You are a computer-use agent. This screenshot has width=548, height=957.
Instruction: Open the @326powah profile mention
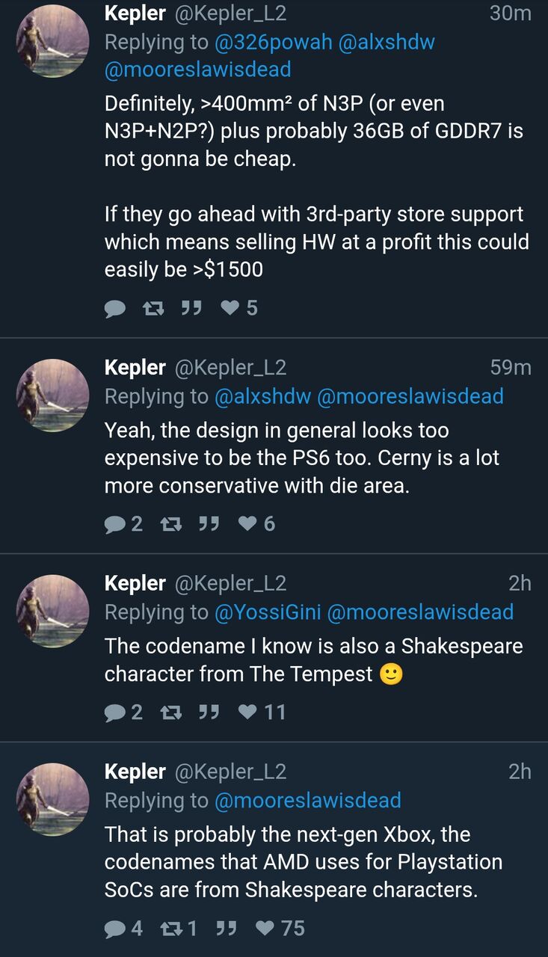(273, 43)
